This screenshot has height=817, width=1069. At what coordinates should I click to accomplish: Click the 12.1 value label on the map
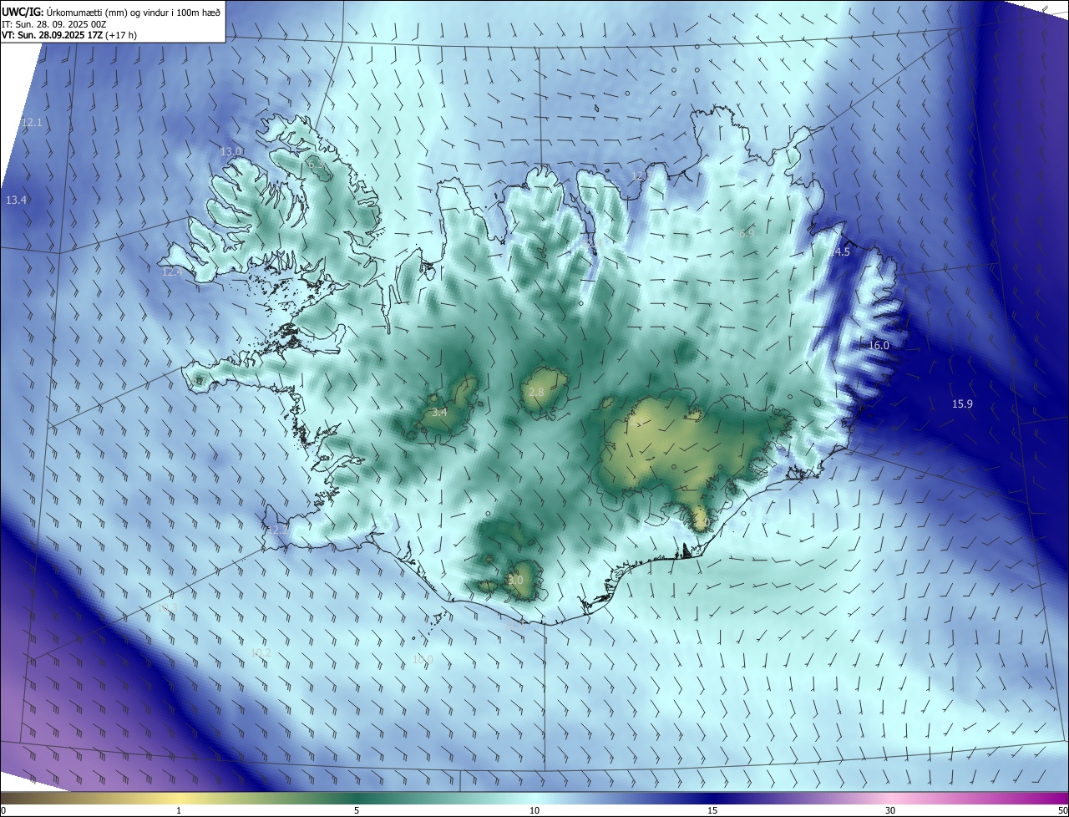pos(32,123)
